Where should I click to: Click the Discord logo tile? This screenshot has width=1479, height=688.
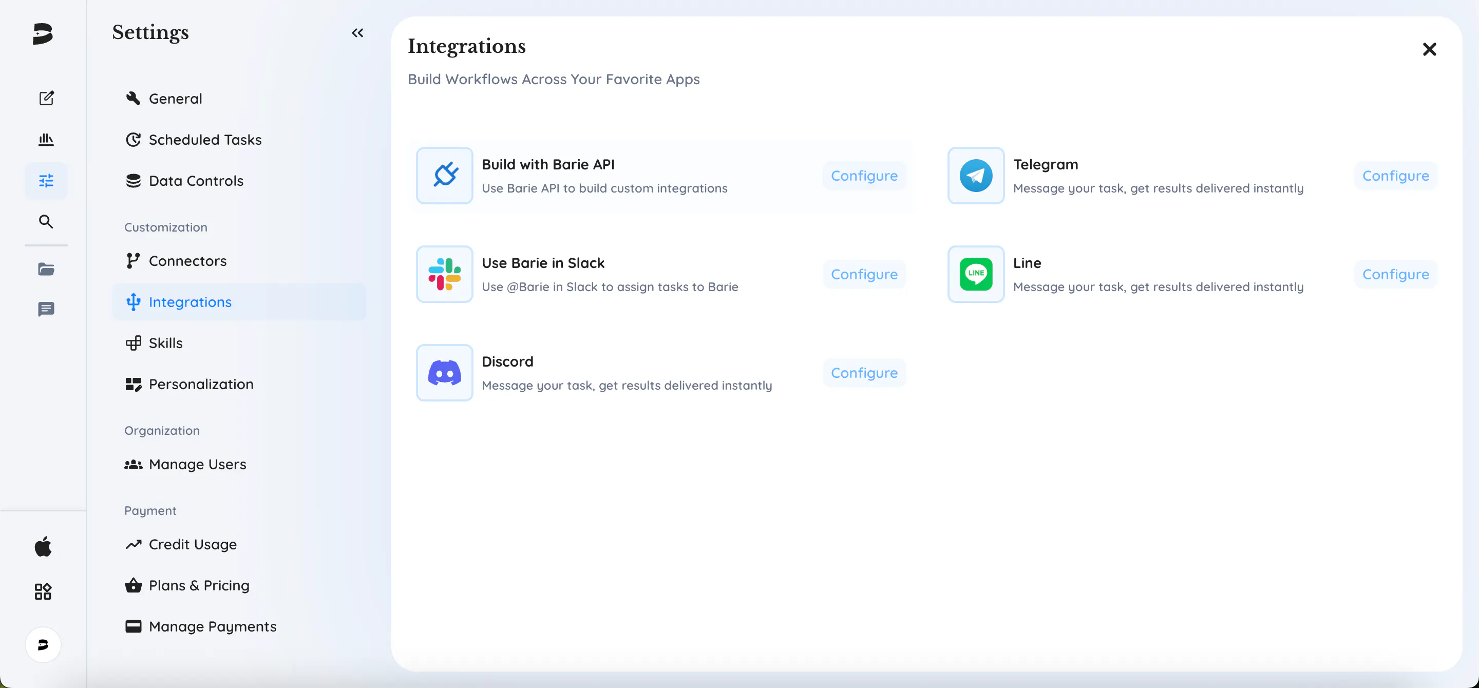pos(444,373)
